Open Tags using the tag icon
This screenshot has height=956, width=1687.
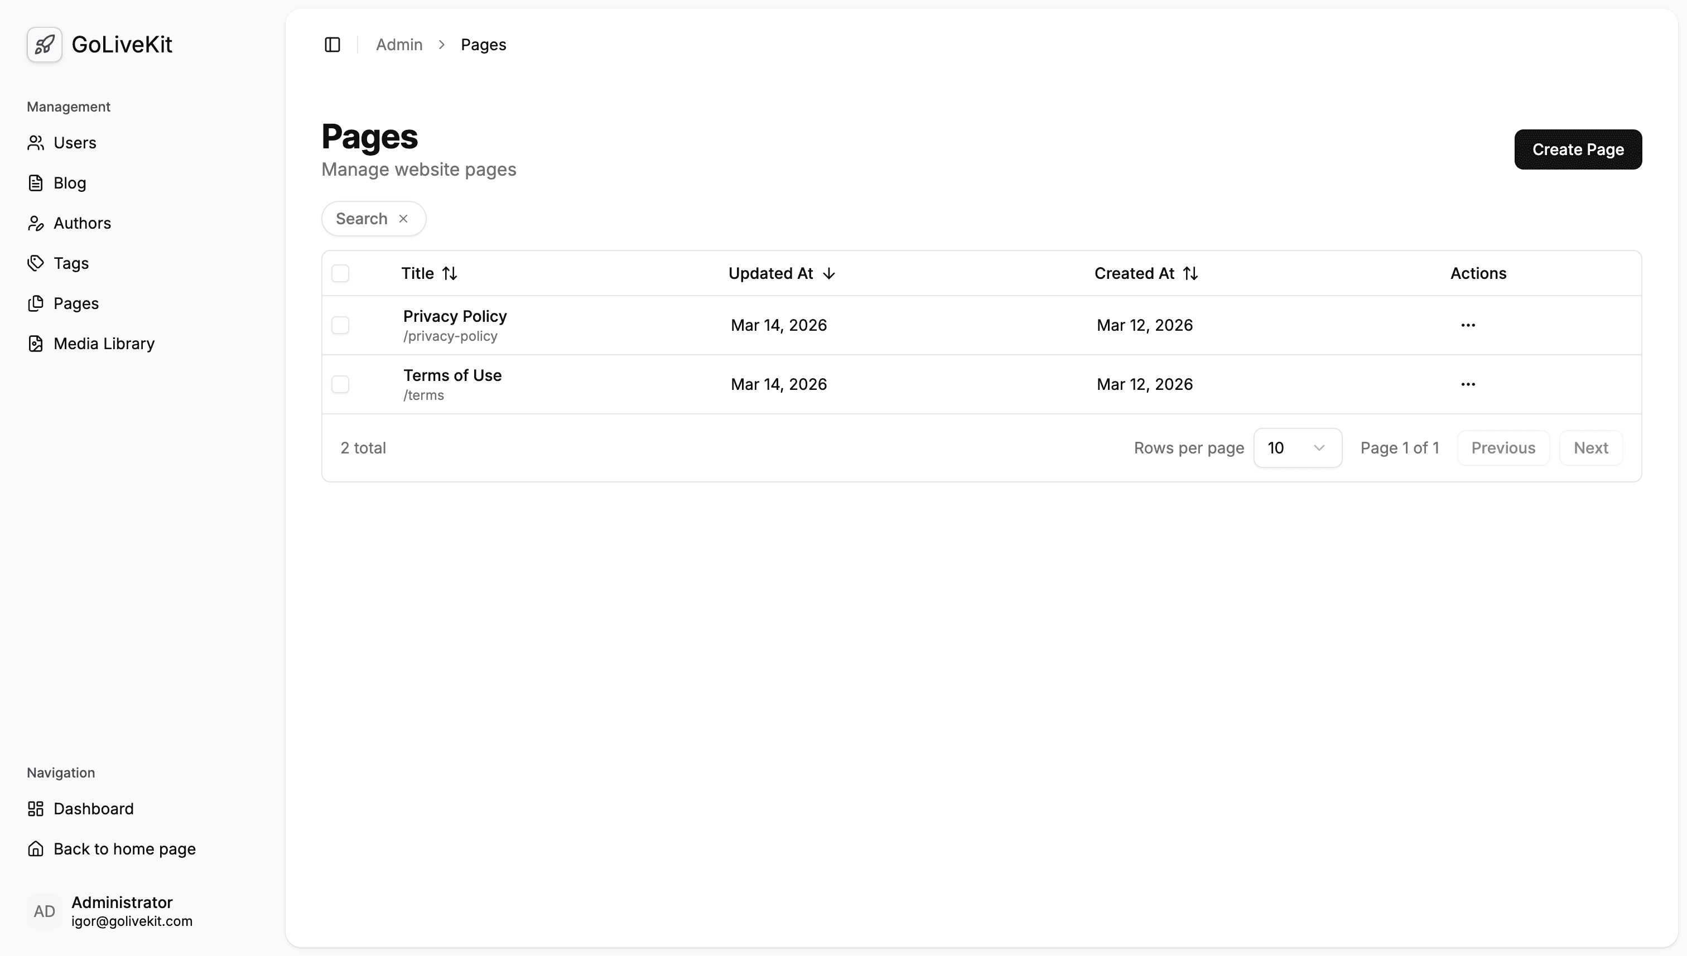[36, 263]
